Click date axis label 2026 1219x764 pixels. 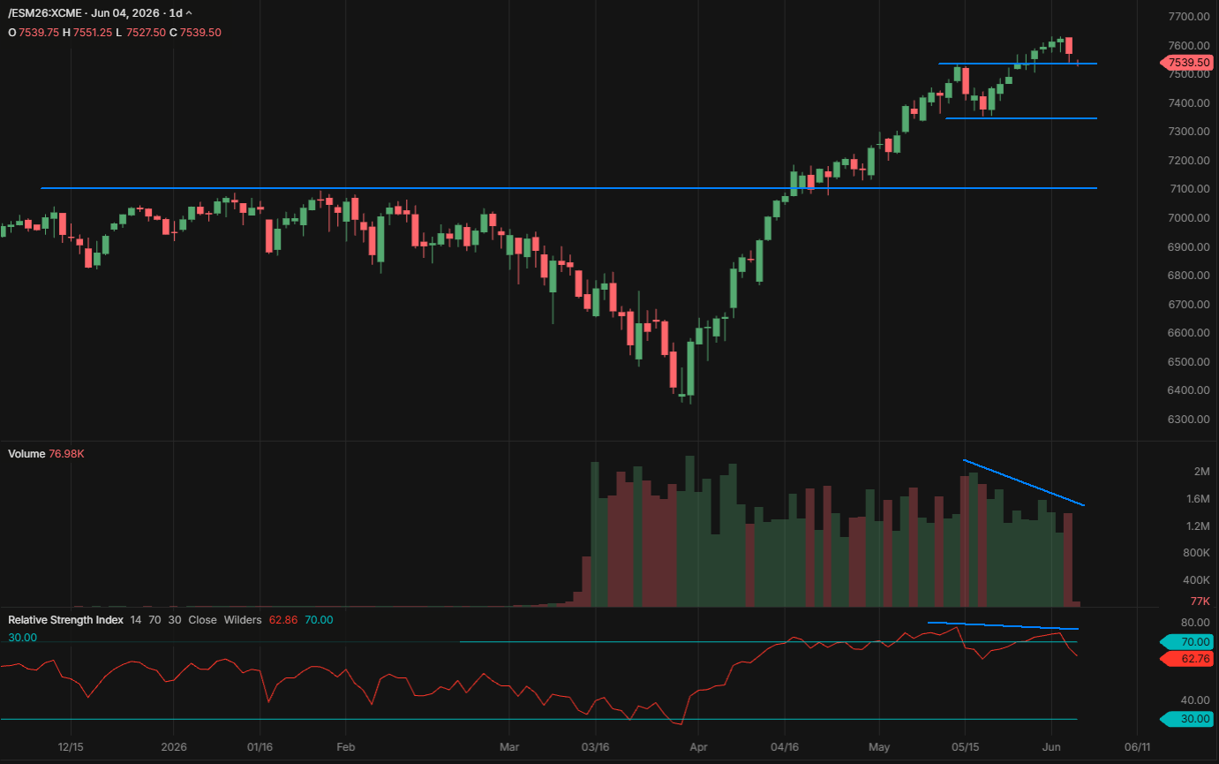pos(174,747)
